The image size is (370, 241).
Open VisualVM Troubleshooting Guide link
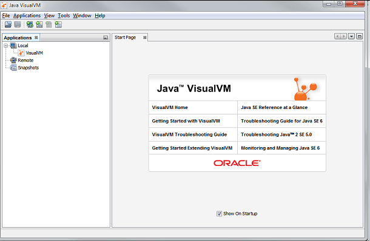[x=189, y=134]
